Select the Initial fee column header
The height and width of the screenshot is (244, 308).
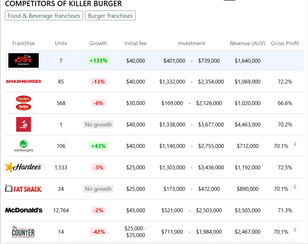(x=136, y=43)
